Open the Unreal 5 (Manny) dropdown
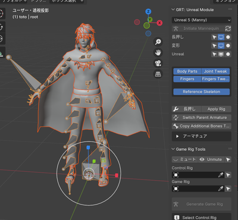This screenshot has height=220, width=238. [x=202, y=20]
